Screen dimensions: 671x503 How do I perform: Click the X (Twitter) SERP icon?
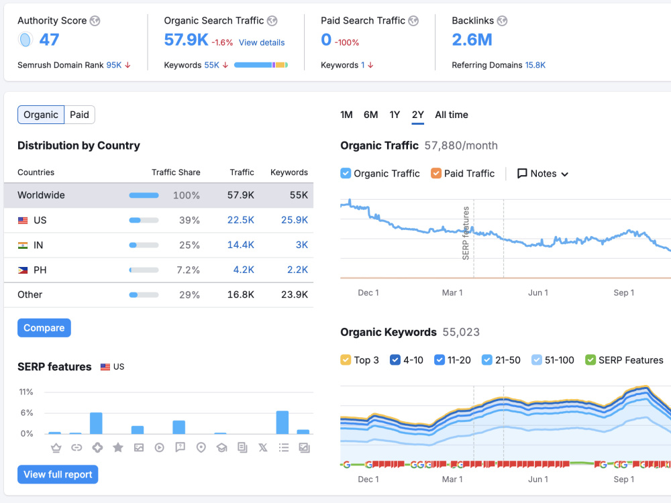[263, 448]
